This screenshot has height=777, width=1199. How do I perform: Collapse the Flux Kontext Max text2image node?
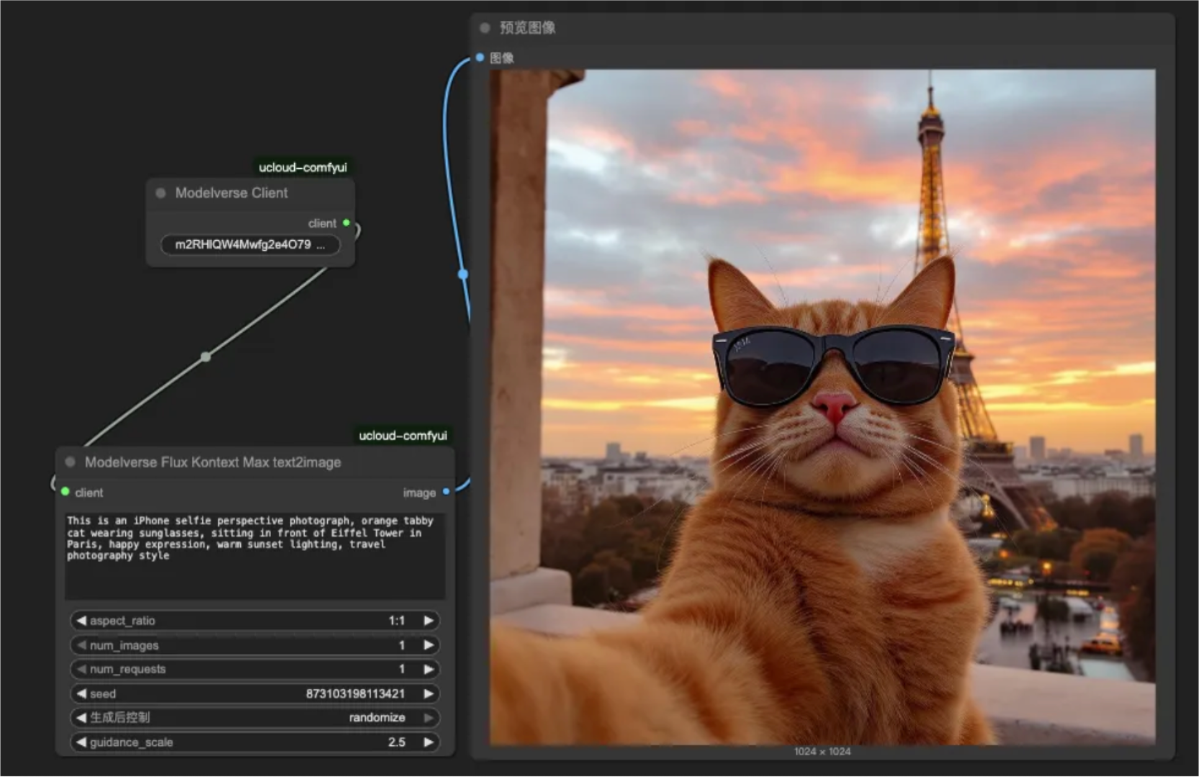(x=70, y=462)
